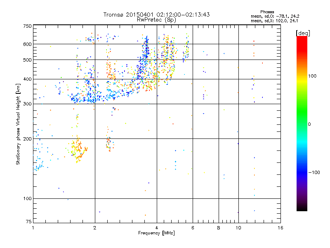Click the x-axis tick label '6'
This screenshot has width=330, height=248.
pyautogui.click(x=193, y=228)
